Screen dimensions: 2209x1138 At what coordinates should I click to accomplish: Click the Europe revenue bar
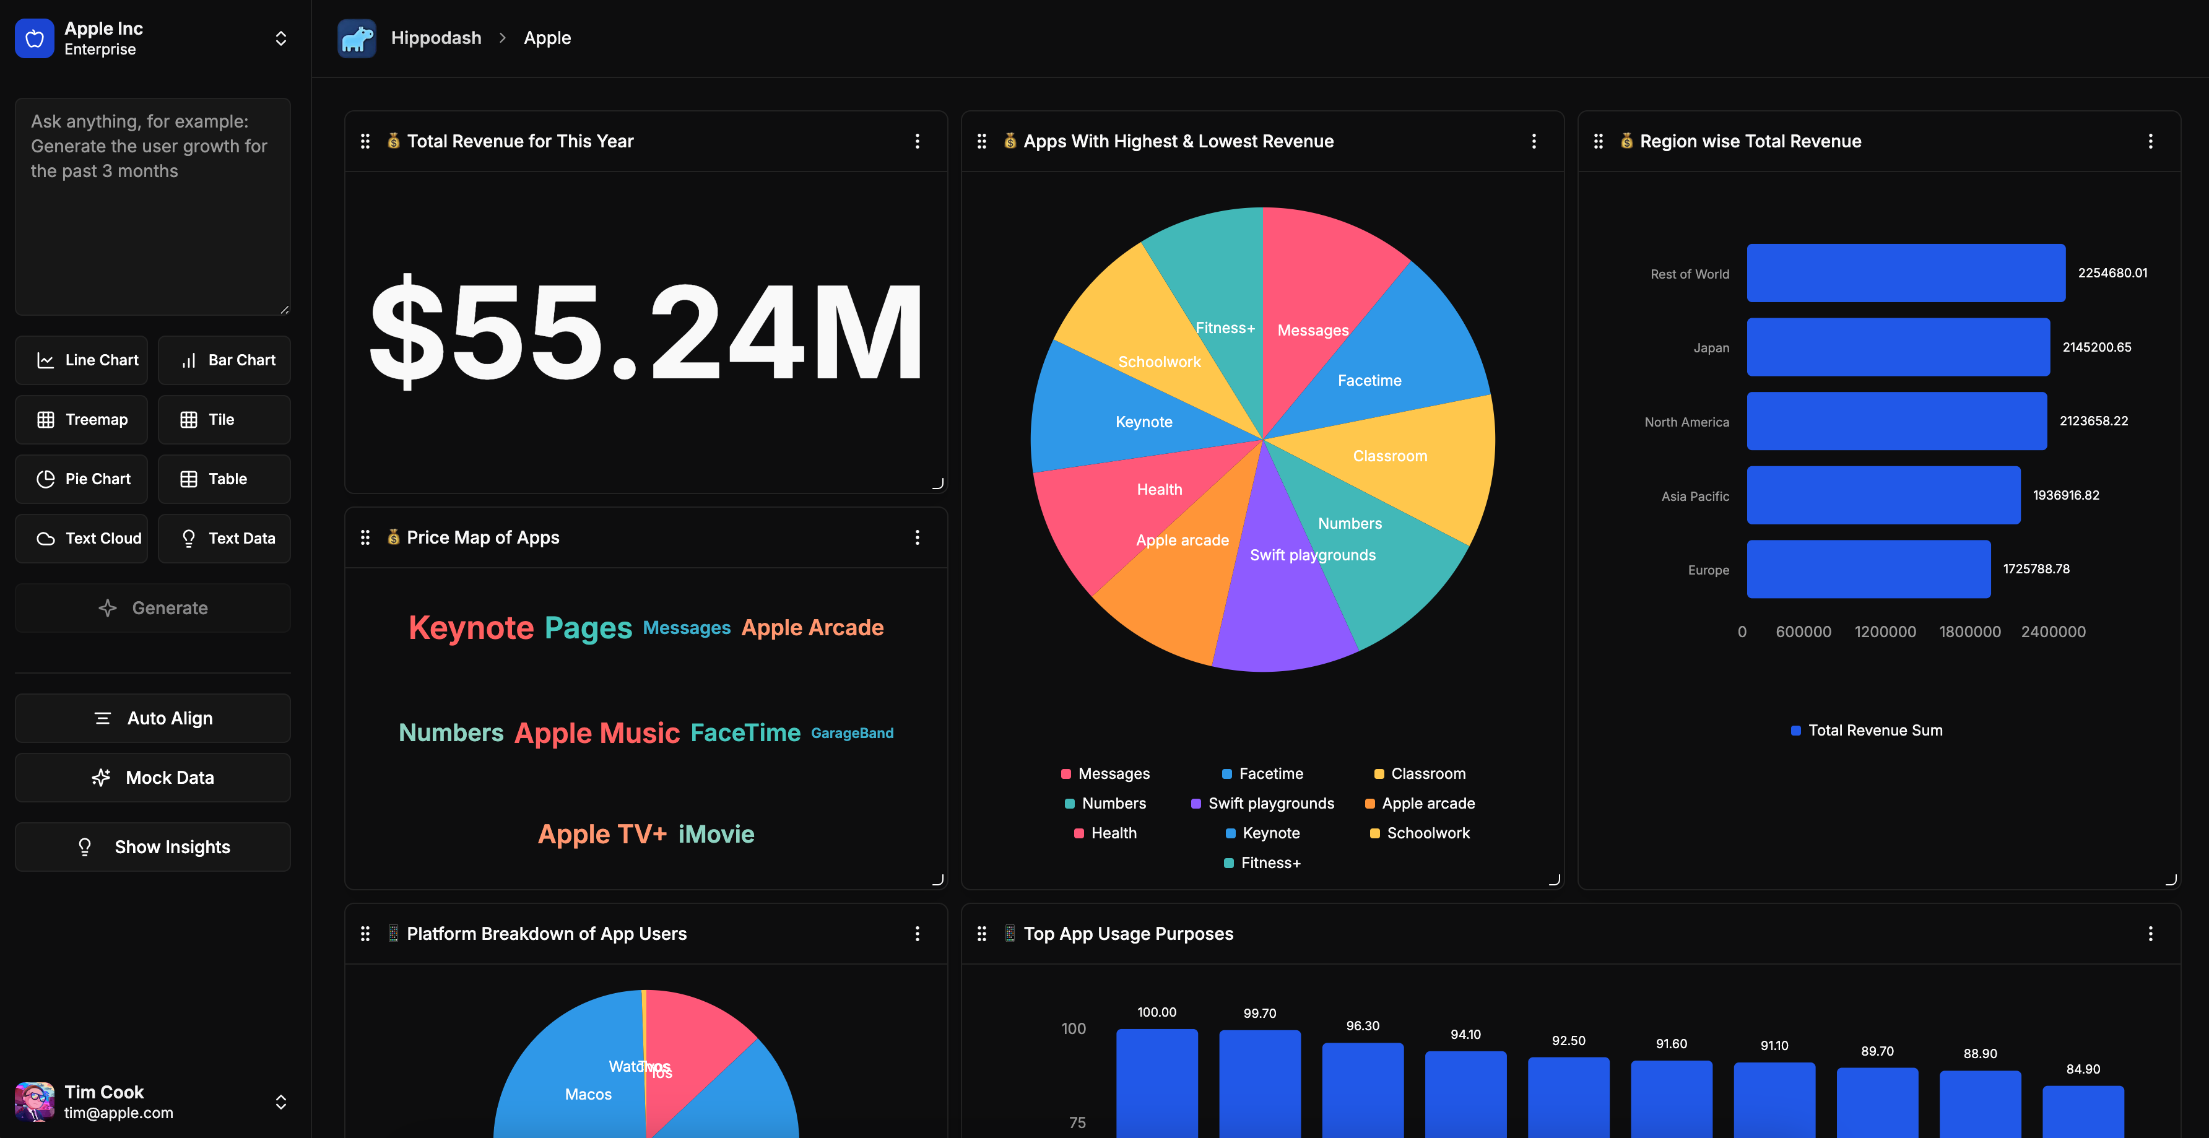point(1868,568)
